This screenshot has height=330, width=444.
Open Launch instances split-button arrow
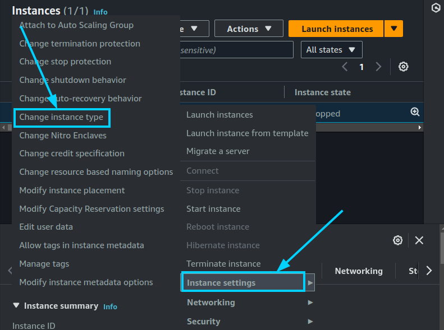click(x=393, y=29)
